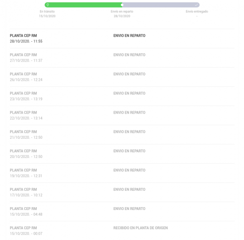Click the 27/10/2020 - 11:37 tracking entry

(122, 58)
